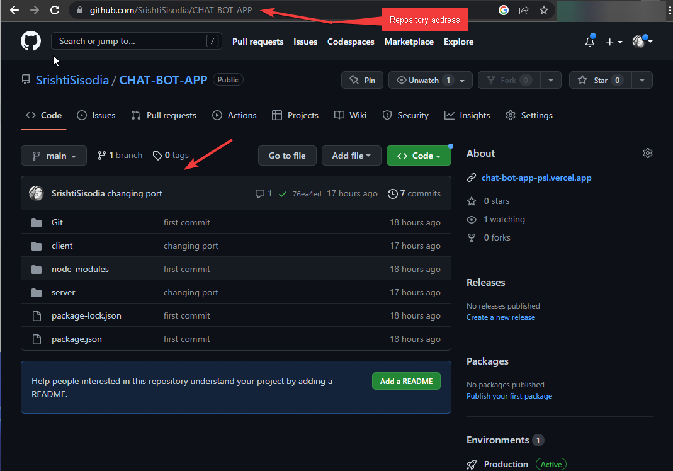673x471 pixels.
Task: Bookmark this page with star icon
Action: (x=544, y=10)
